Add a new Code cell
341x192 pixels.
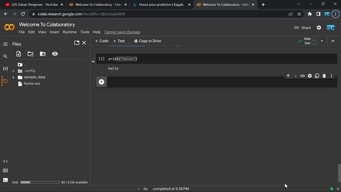tap(102, 41)
